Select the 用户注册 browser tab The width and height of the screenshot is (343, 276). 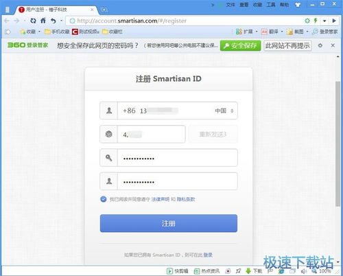[56, 10]
